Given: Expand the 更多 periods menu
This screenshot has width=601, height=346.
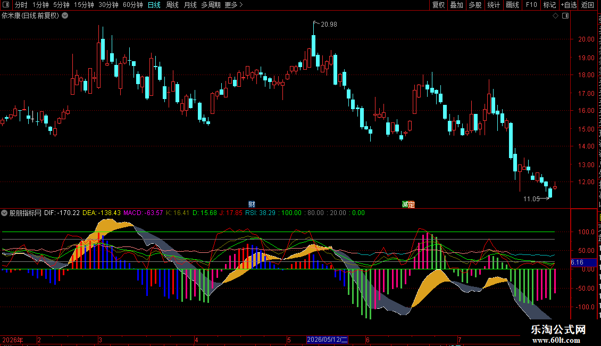Looking at the screenshot, I should [233, 5].
